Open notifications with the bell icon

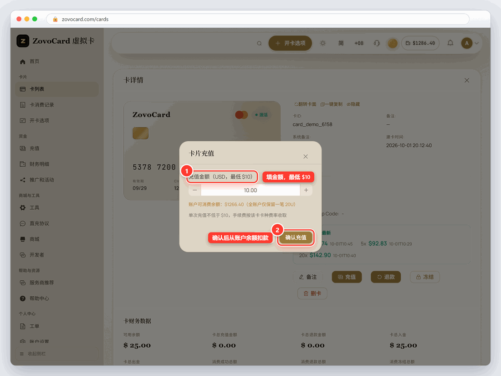[450, 43]
